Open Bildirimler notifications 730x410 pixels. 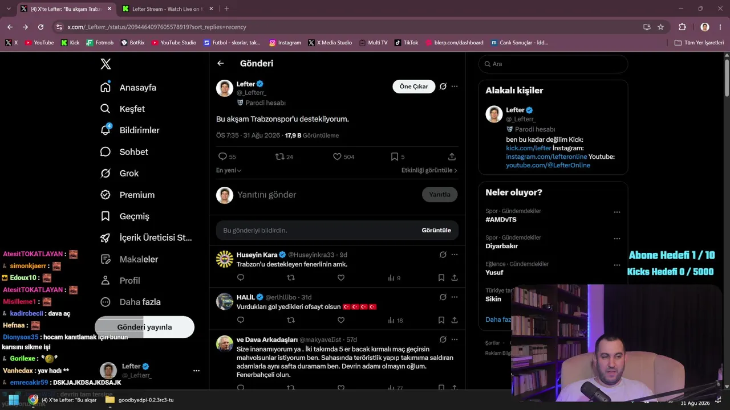click(130, 130)
